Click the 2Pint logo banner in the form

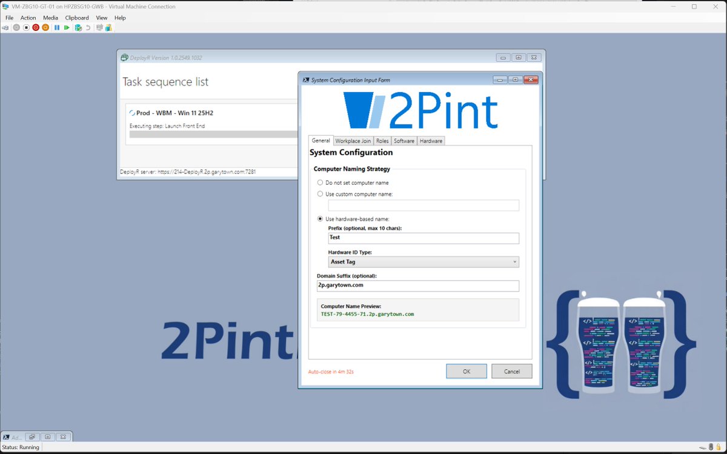pos(420,110)
